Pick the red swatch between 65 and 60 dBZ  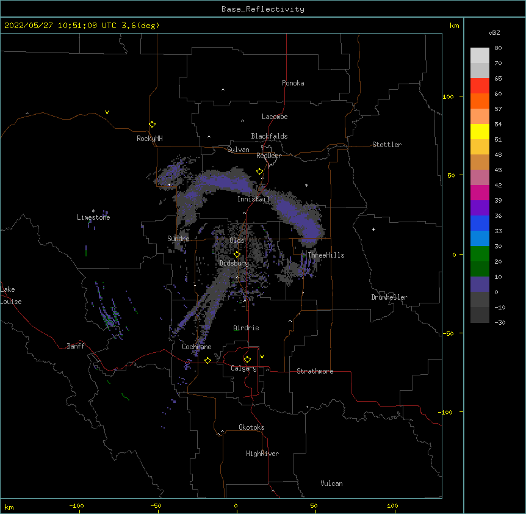tap(480, 86)
